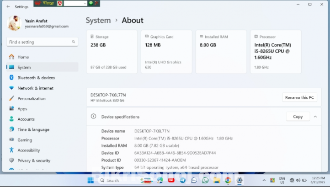Open Telegram from the taskbar
This screenshot has width=330, height=187.
point(182,180)
